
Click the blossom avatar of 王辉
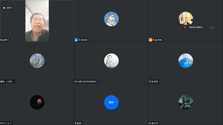pos(37,61)
